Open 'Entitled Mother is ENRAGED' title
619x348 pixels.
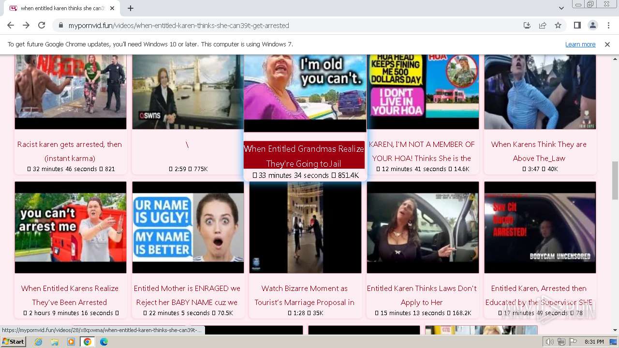tap(187, 295)
